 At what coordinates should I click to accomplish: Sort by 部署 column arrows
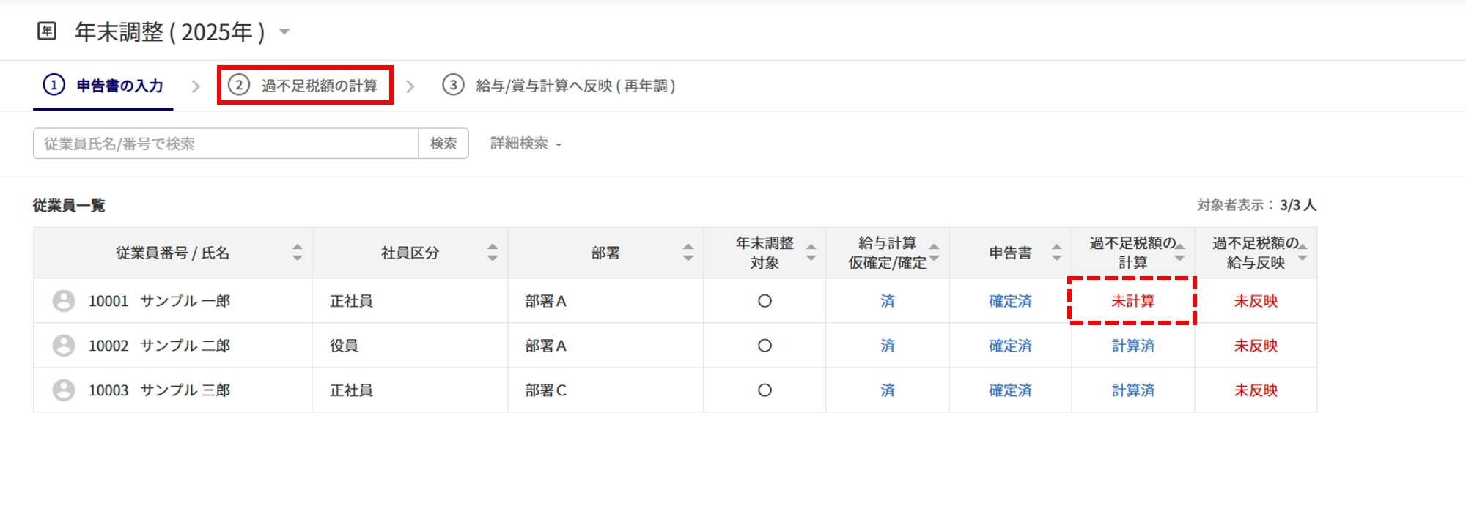point(688,253)
